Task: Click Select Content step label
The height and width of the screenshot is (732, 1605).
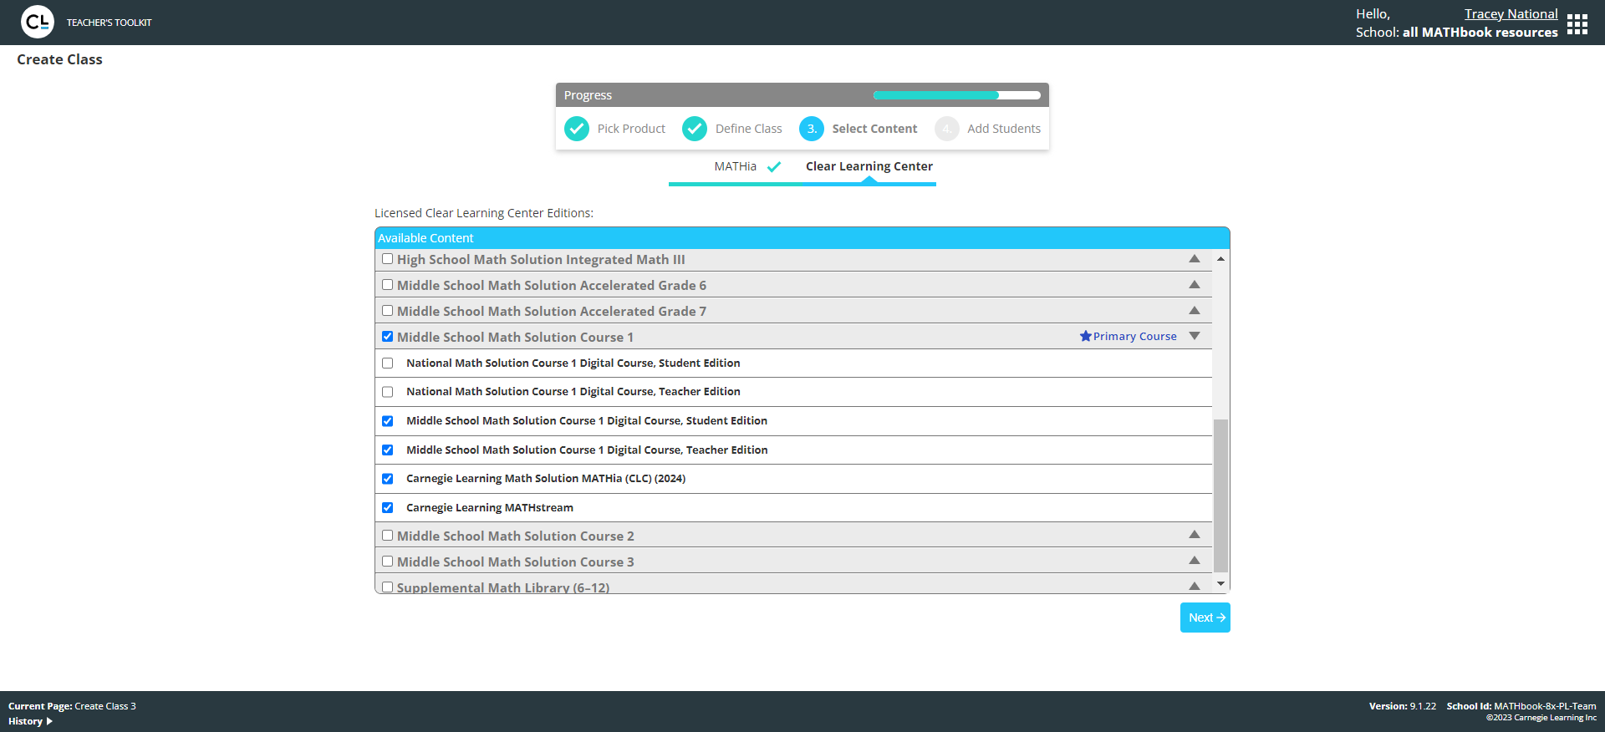Action: point(874,129)
